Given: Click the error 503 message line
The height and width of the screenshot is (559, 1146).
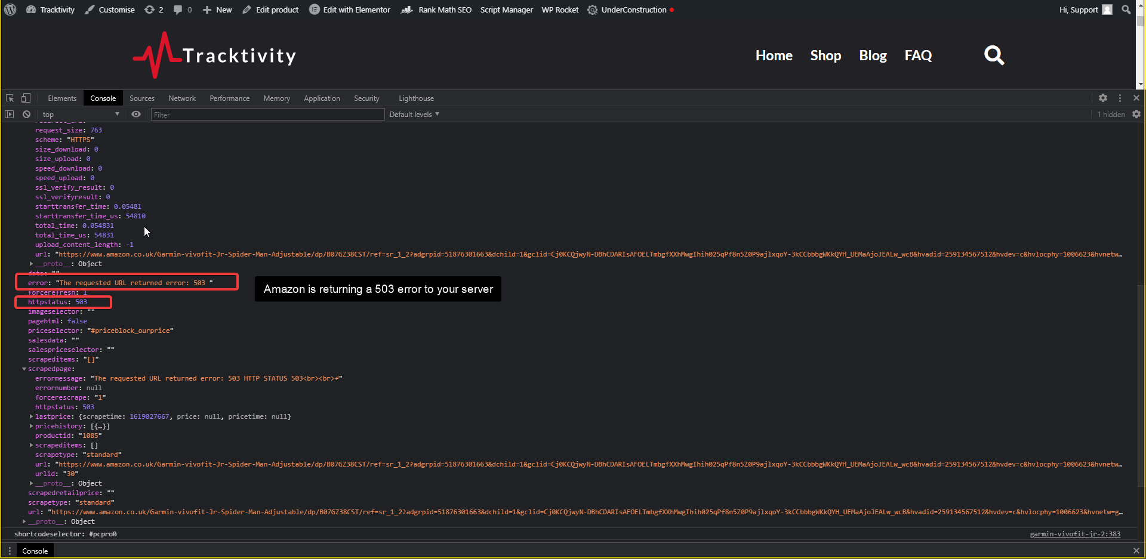Looking at the screenshot, I should coord(121,283).
